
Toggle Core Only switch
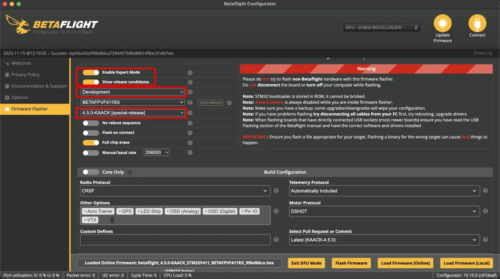pyautogui.click(x=91, y=172)
